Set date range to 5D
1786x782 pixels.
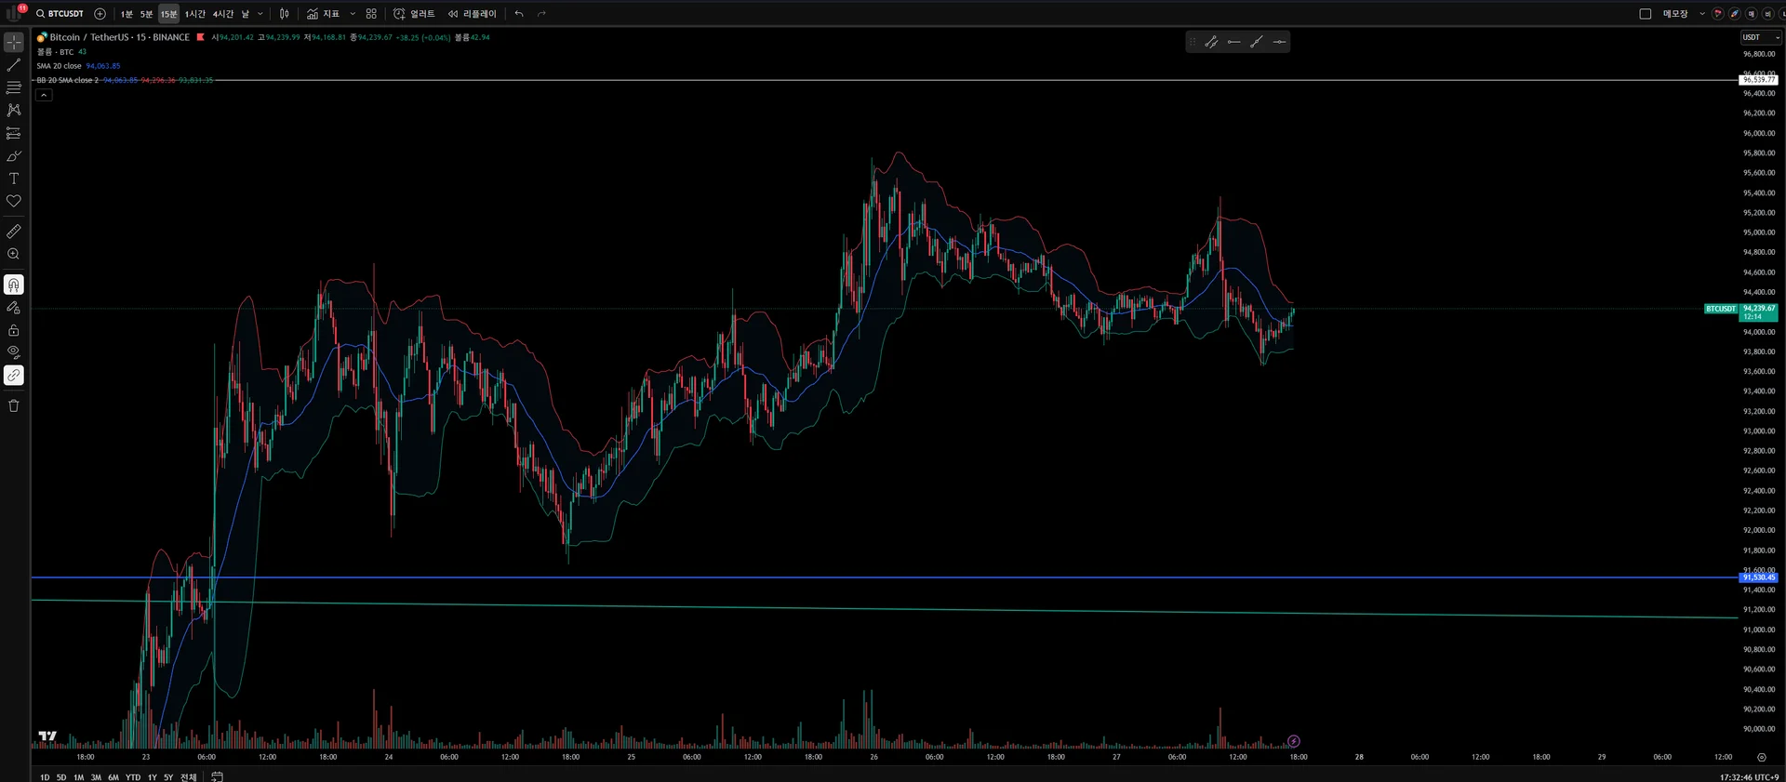click(61, 777)
